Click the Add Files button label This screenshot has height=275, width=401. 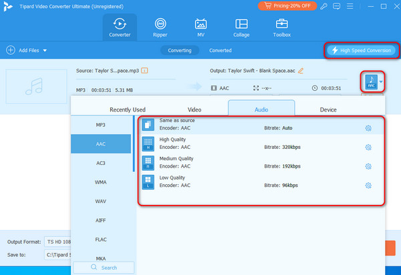[x=29, y=50]
